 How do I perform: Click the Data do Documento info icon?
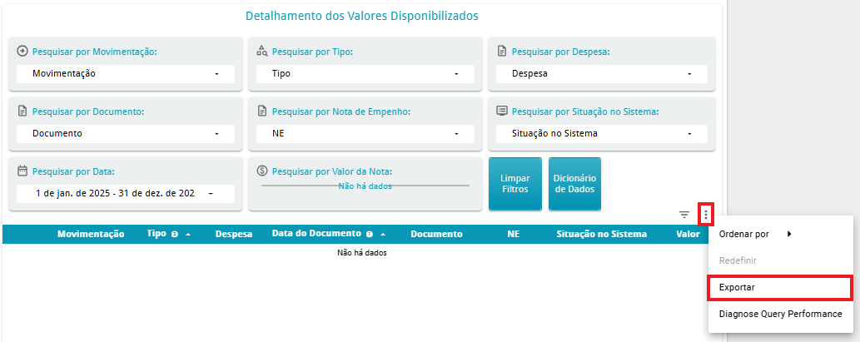pyautogui.click(x=369, y=234)
